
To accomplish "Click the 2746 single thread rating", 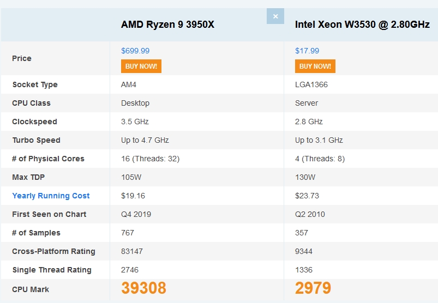I will pyautogui.click(x=130, y=270).
